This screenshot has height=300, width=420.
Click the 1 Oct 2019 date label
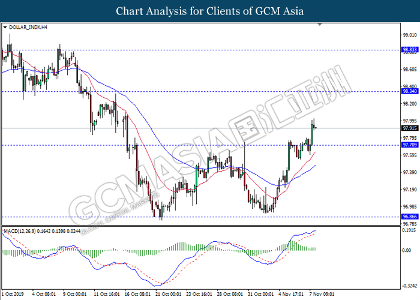pos(13,294)
